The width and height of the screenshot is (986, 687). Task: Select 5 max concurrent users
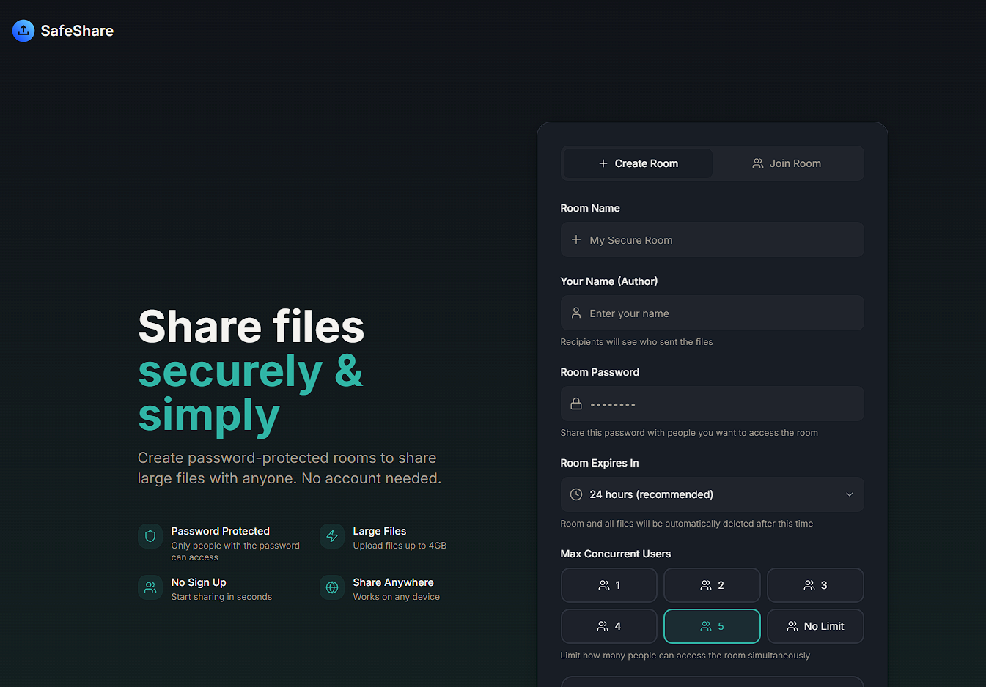tap(712, 626)
